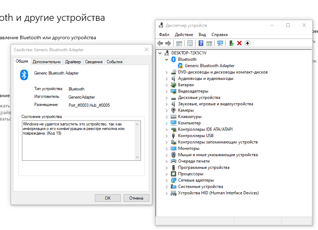Viewport: 318px width, 230px height.
Task: Click the Bluetooth category icon in the tree
Action: pos(174,59)
